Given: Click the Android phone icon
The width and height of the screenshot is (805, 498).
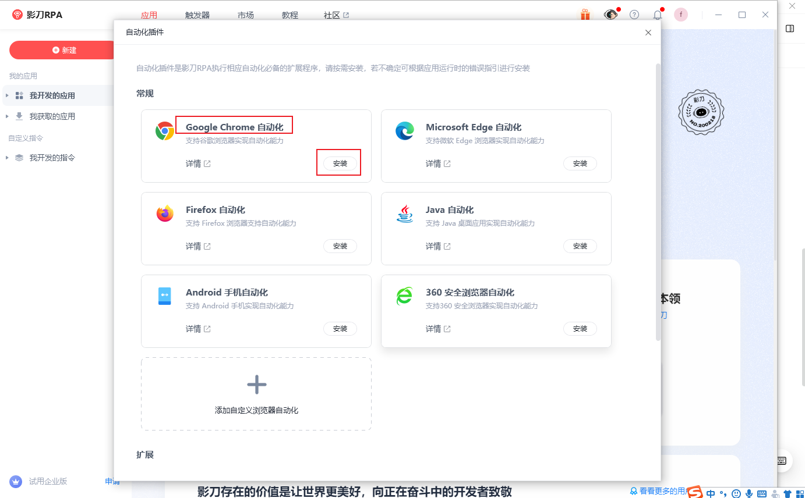Looking at the screenshot, I should click(165, 296).
